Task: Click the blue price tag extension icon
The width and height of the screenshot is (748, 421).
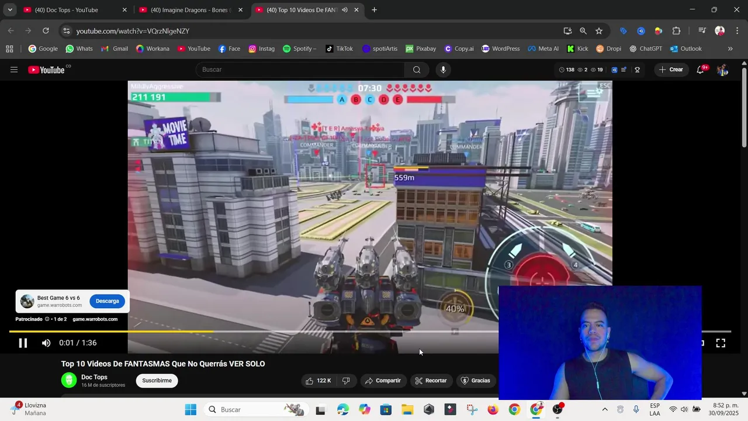Action: 624,31
